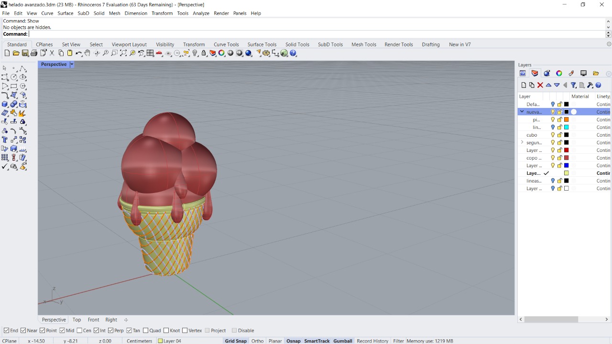
Task: Open a file with the folder icon
Action: click(16, 53)
